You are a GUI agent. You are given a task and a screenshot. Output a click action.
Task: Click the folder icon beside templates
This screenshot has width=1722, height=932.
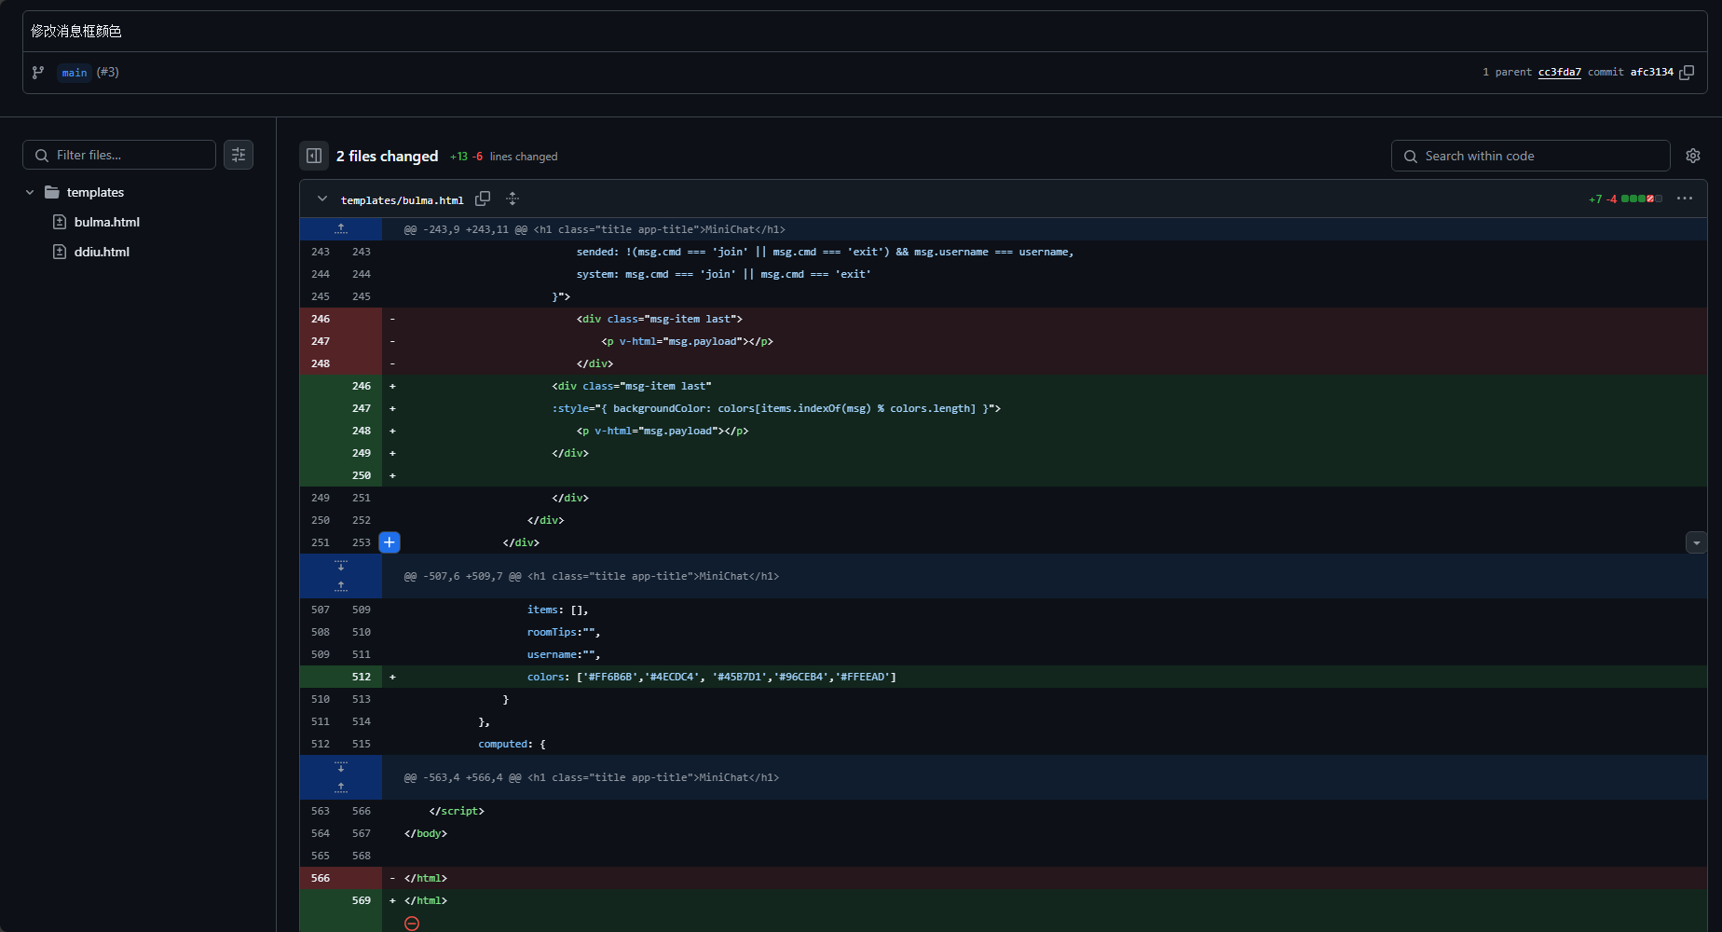coord(52,192)
